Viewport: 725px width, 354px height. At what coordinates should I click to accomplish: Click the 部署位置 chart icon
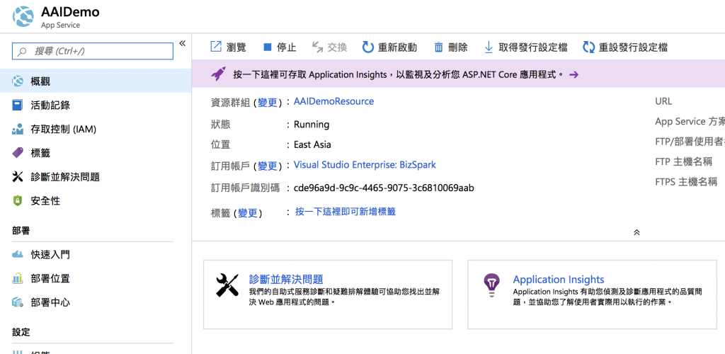click(18, 279)
